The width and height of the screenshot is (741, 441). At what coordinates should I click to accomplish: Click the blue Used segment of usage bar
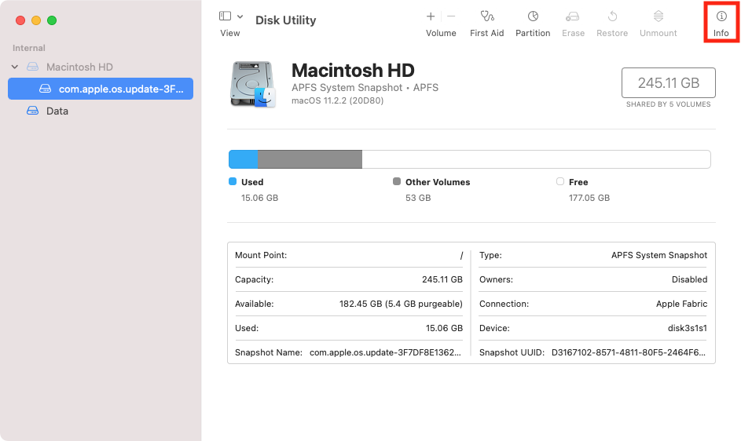coord(244,159)
